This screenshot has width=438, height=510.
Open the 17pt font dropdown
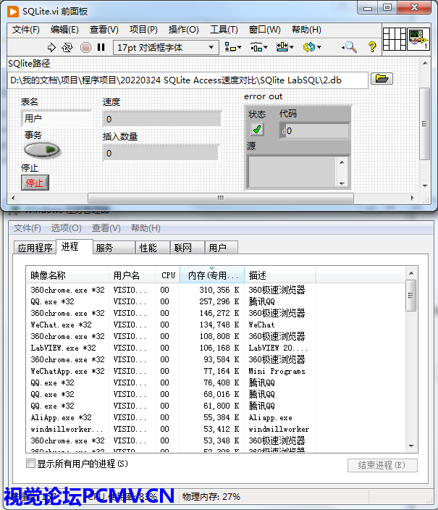[166, 47]
